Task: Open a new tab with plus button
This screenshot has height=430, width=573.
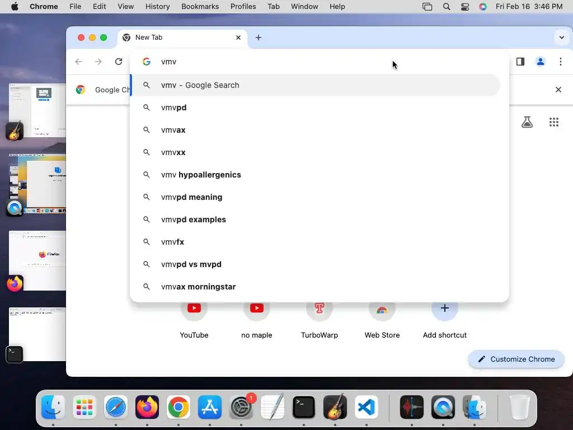Action: coord(259,38)
